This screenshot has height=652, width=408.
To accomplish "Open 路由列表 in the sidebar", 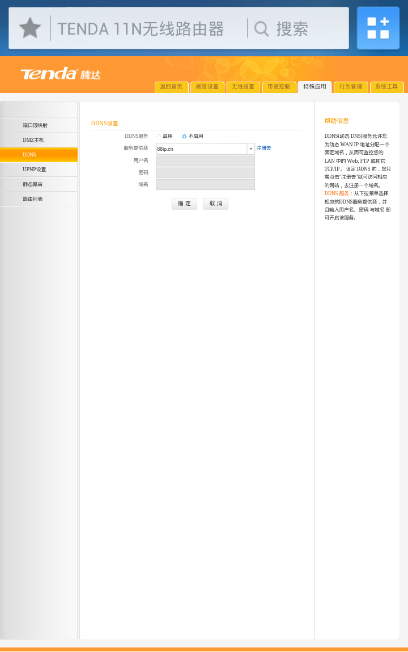I will point(39,199).
